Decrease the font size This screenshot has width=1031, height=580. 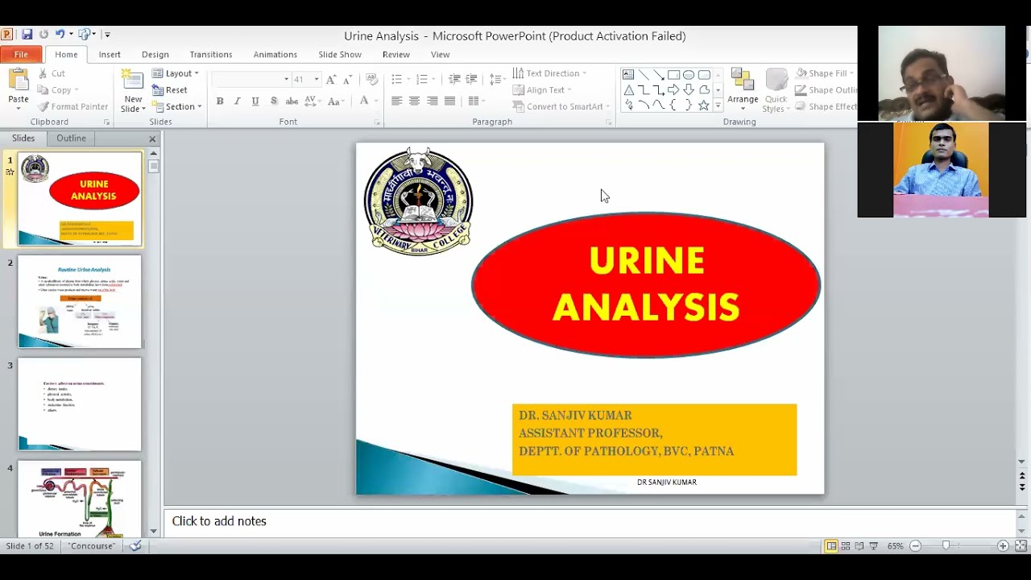(347, 79)
